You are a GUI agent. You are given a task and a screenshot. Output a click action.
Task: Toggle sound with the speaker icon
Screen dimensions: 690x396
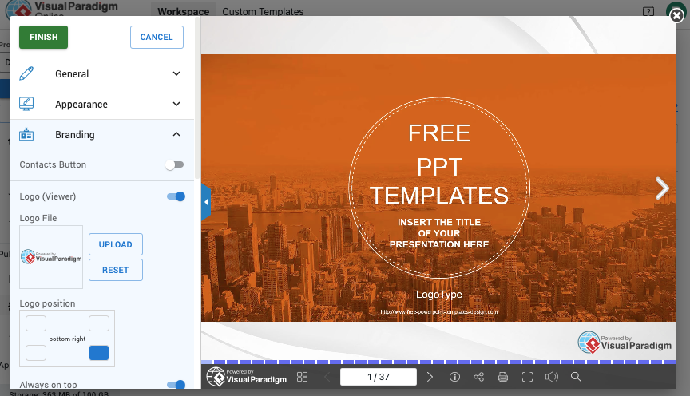(551, 377)
